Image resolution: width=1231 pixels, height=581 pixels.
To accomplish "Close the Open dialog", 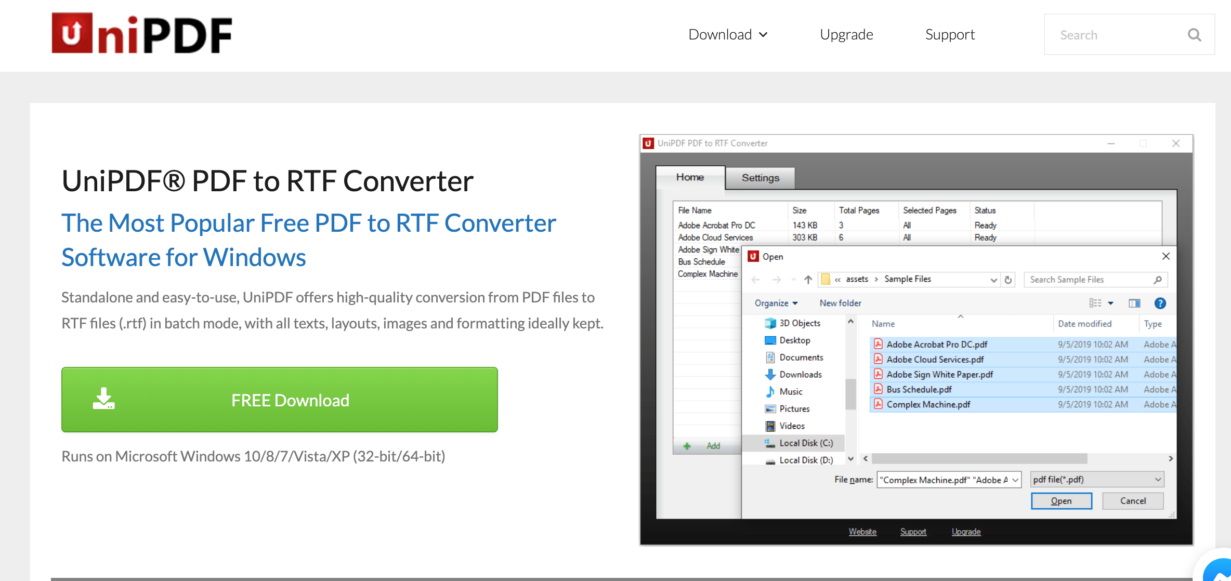I will pos(1166,256).
